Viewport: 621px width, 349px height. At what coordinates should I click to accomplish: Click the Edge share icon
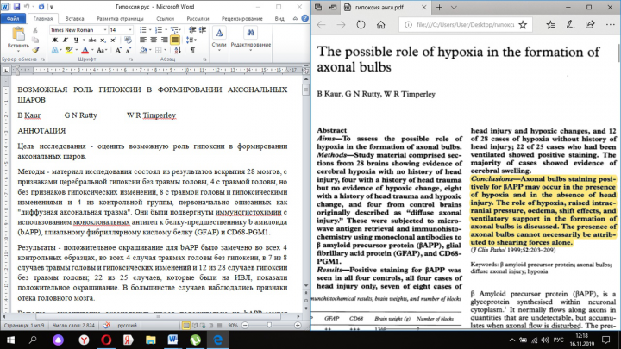pos(590,25)
